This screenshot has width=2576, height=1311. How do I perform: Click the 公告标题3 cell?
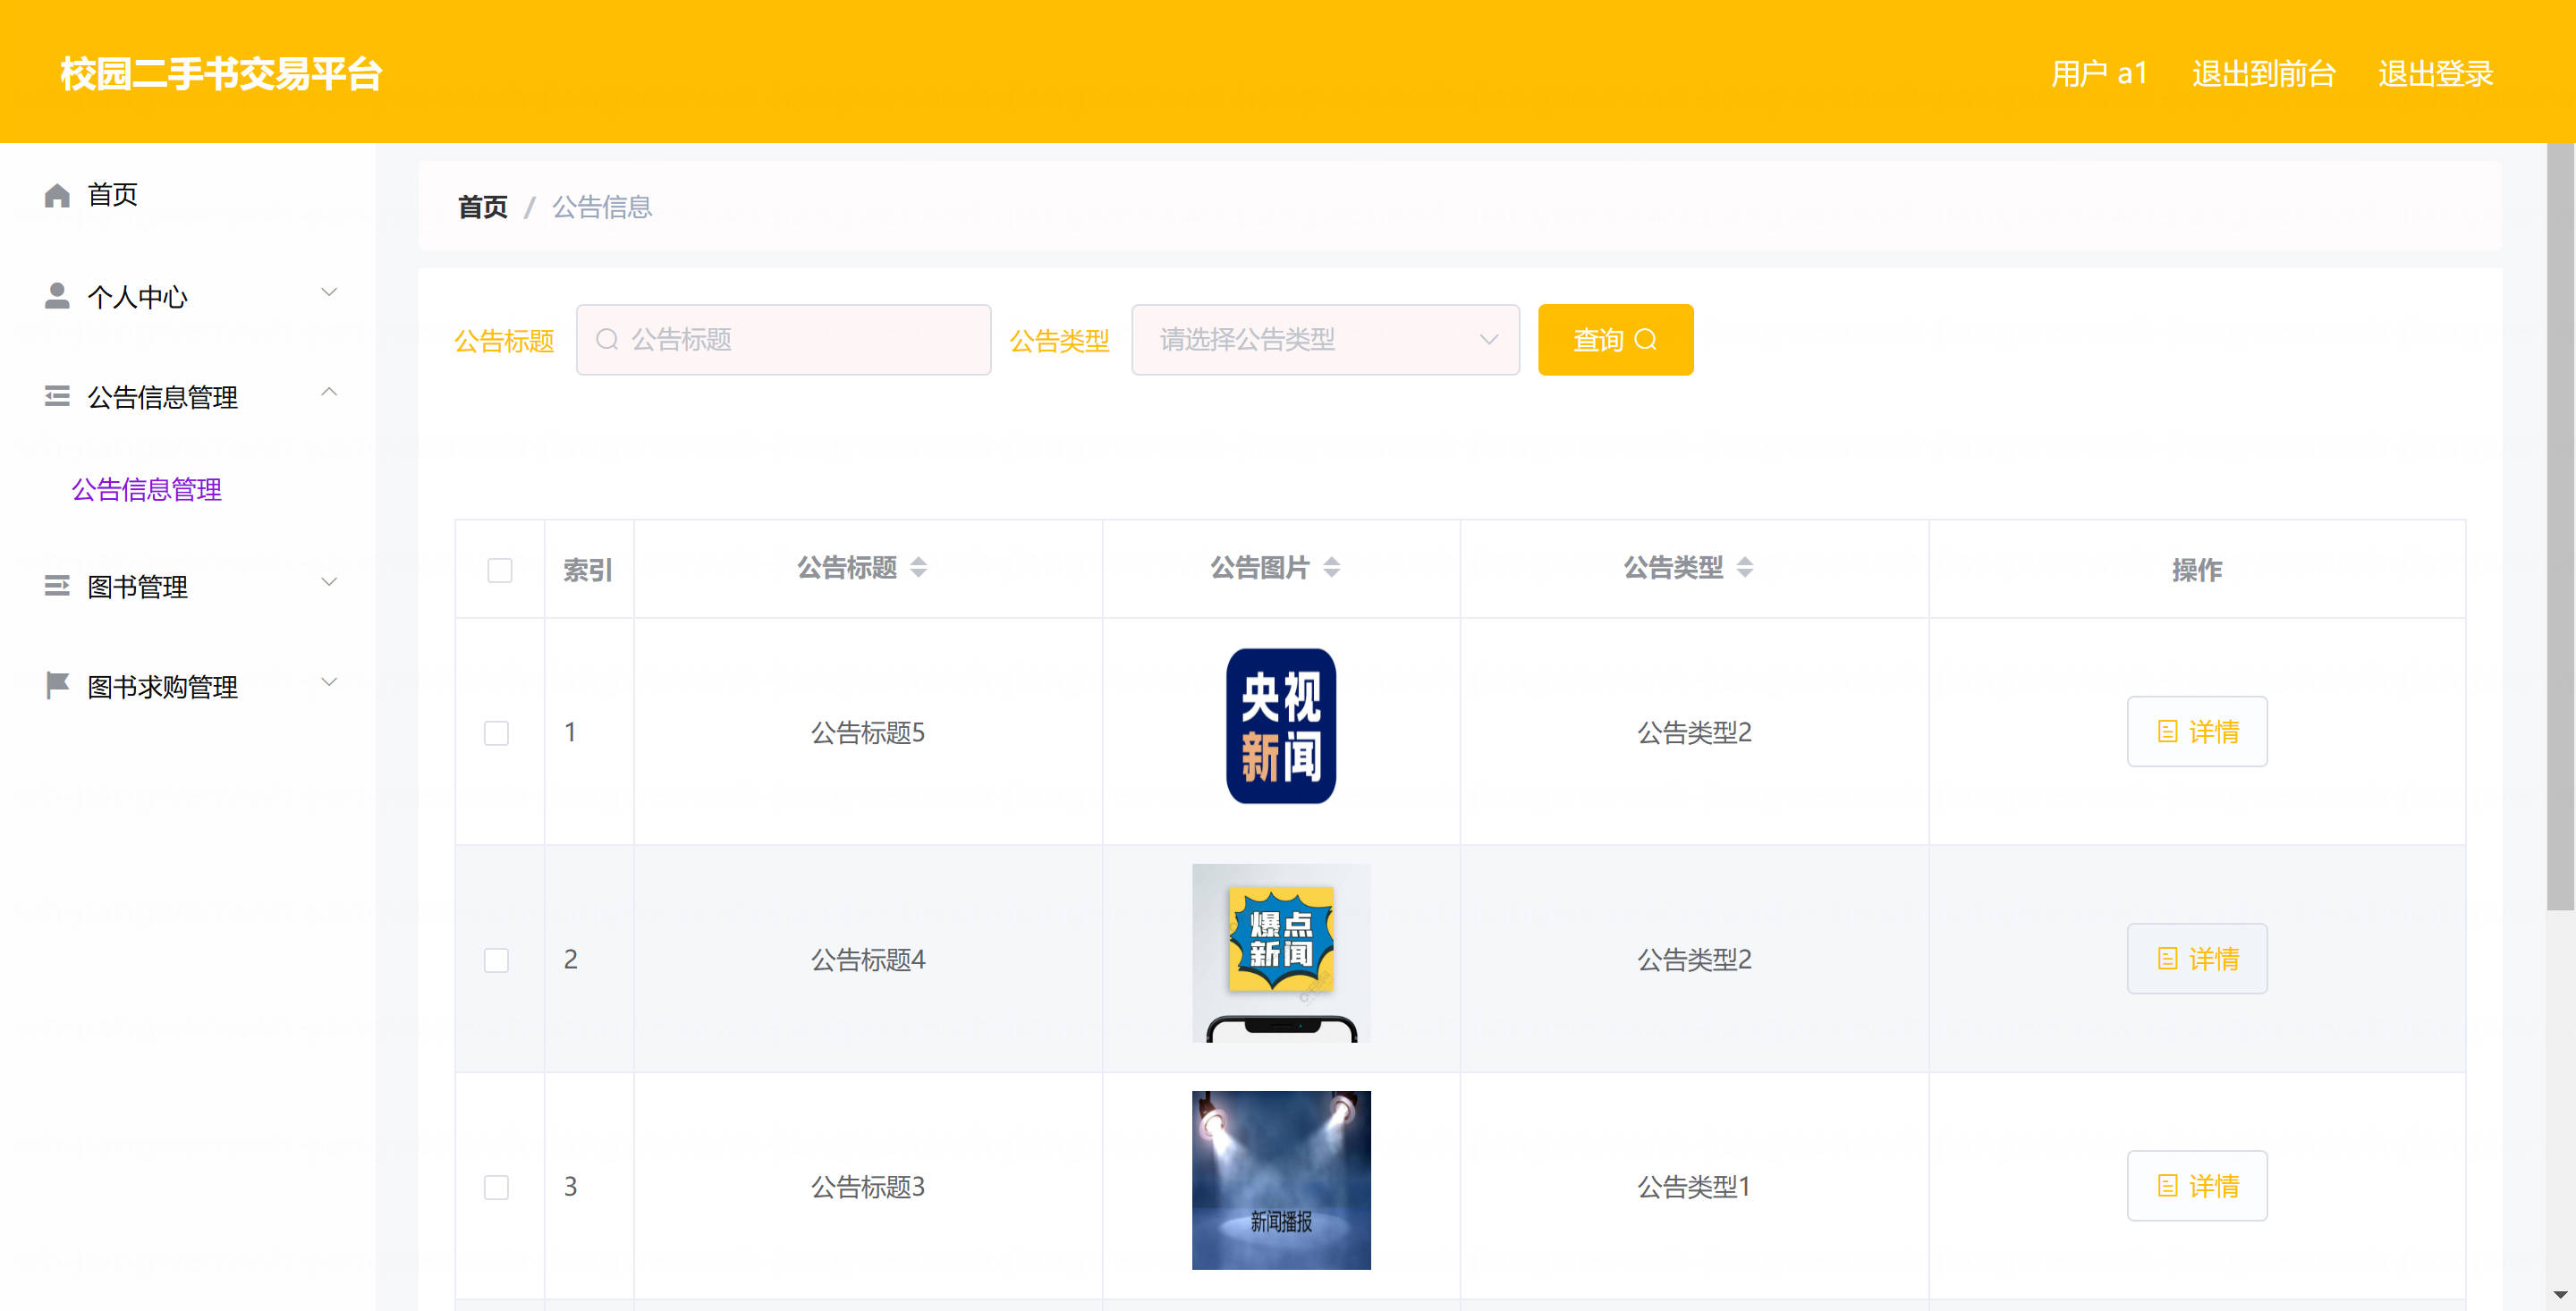[868, 1187]
